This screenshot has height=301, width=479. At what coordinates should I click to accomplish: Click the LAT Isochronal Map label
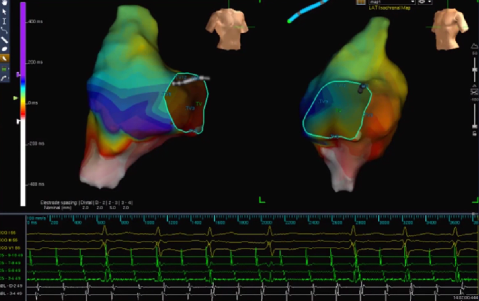(x=390, y=8)
